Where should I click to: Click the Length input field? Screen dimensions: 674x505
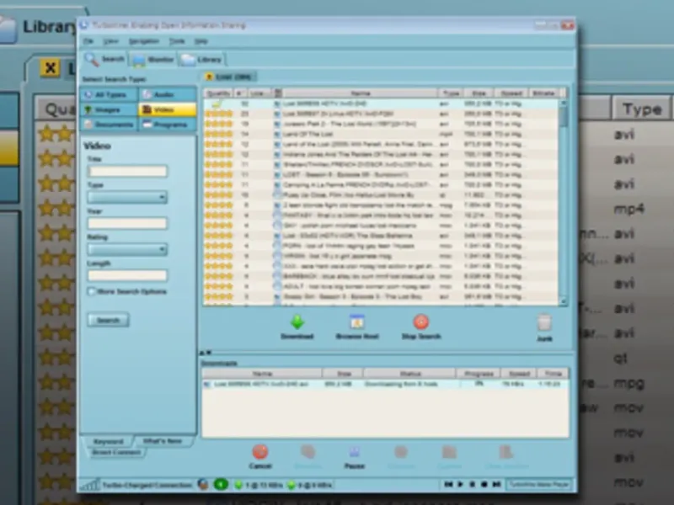[x=127, y=275]
